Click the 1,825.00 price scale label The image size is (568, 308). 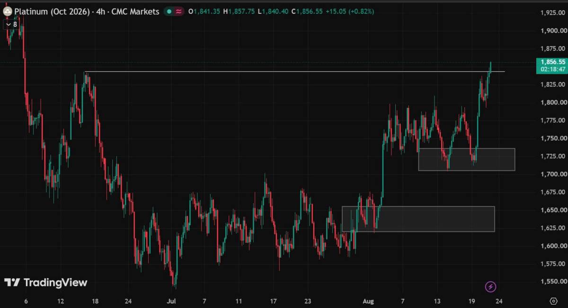pos(552,85)
